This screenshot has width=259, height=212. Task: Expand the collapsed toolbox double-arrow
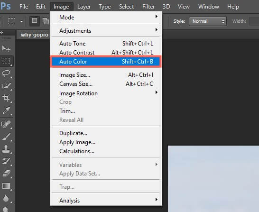(x=1, y=33)
